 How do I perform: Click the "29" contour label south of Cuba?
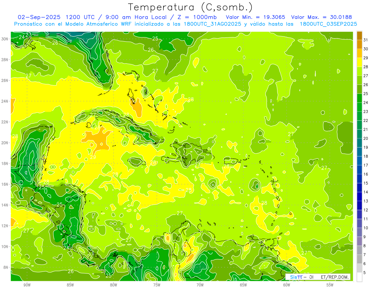(x=93, y=157)
